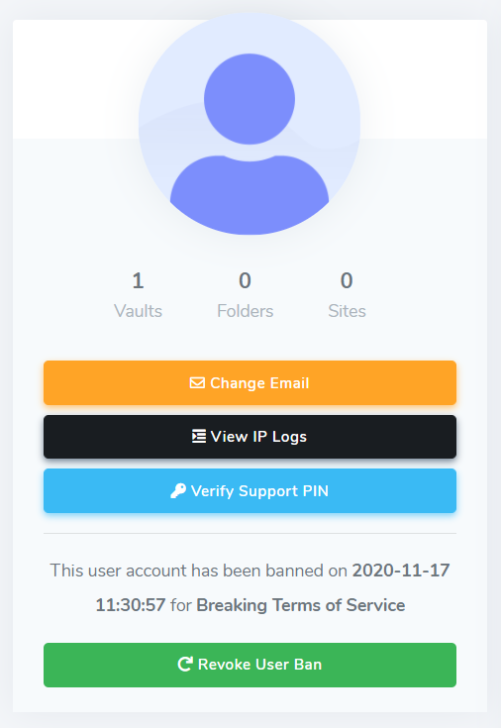Click the envelope icon on Change Email
The height and width of the screenshot is (728, 501).
[197, 383]
